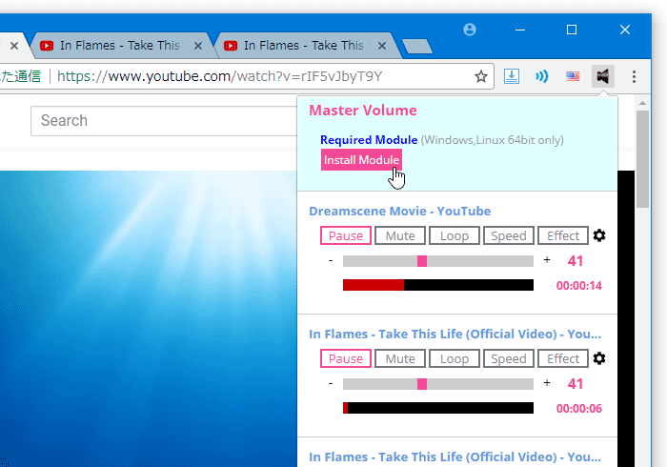The image size is (667, 467).
Task: Toggle Loop for Dreamscene Movie
Action: click(455, 235)
